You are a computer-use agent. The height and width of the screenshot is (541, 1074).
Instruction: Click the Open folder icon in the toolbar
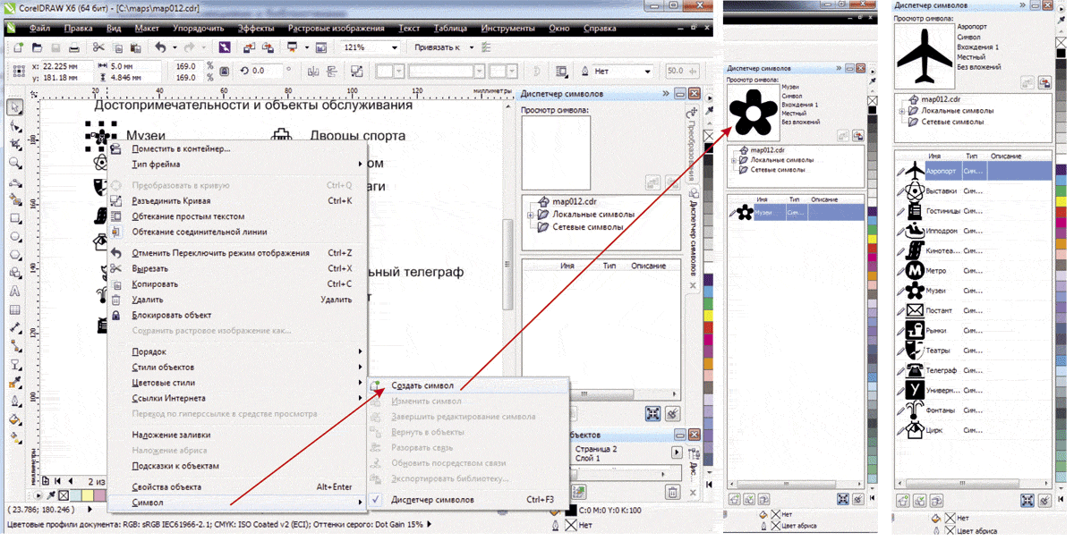[x=35, y=47]
